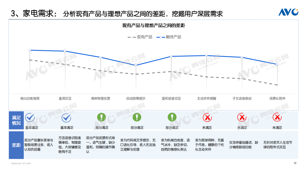Select green exclamation icon under 自动故障提示

(x=137, y=117)
